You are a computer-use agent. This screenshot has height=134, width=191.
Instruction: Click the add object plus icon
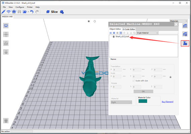114,33
